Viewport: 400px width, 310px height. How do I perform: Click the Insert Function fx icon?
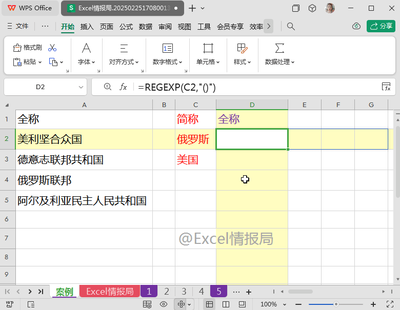coord(123,87)
